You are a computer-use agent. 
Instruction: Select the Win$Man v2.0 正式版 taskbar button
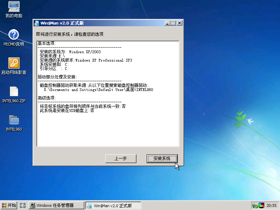tap(113, 205)
